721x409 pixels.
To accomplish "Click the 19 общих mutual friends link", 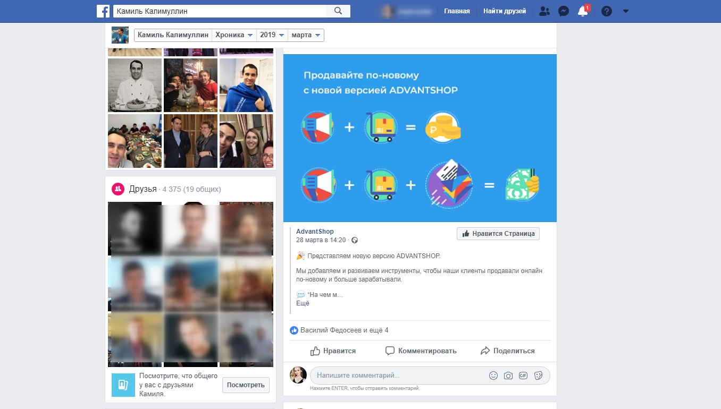I will pyautogui.click(x=202, y=190).
